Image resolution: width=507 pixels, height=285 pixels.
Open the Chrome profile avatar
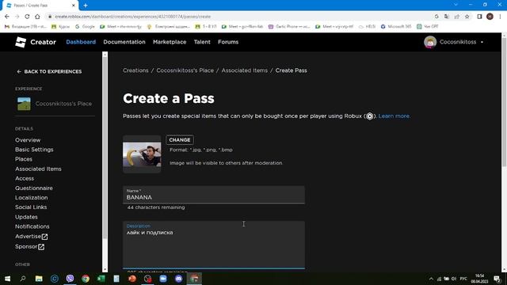click(490, 17)
